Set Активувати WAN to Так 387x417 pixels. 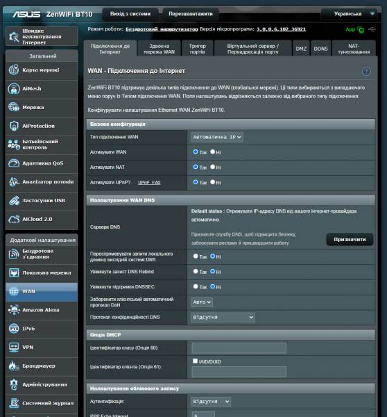(196, 152)
